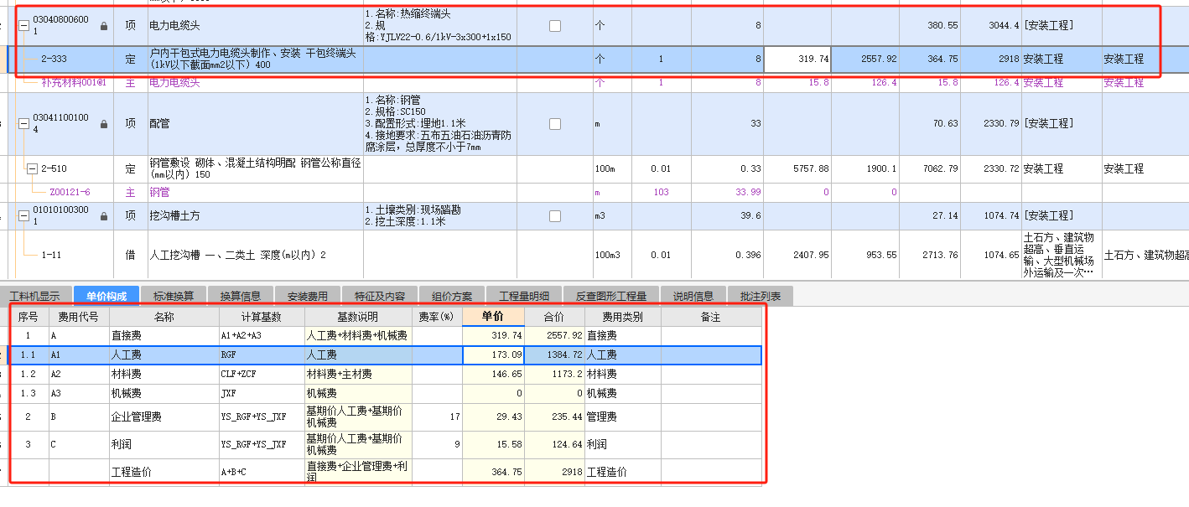Tick the checkbox in the 电力电缆头 row

555,26
